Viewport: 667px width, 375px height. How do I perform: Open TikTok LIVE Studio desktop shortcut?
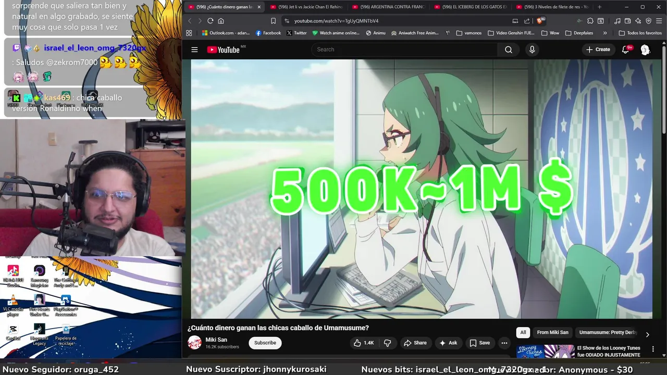point(13,276)
